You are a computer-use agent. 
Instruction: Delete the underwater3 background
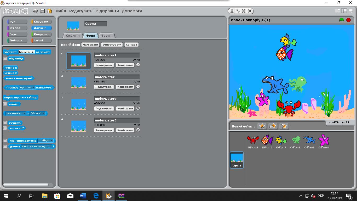138,130
